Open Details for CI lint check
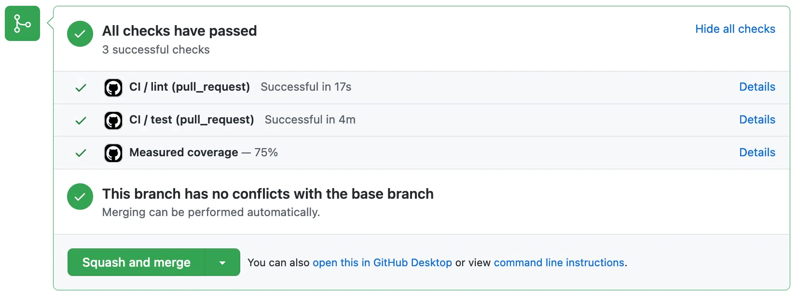 click(757, 87)
